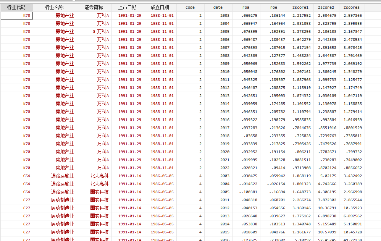Click the roe column header
Screen dimensions: 381x241
tap(274, 7)
